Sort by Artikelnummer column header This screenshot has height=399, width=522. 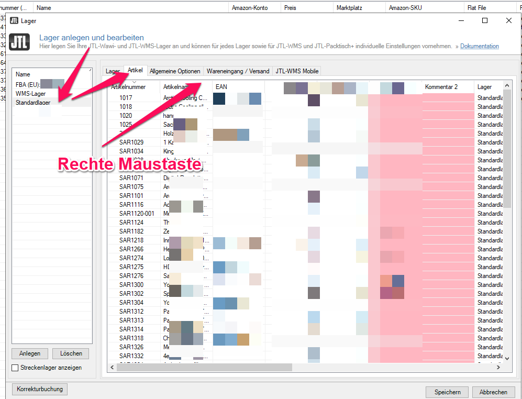point(134,87)
